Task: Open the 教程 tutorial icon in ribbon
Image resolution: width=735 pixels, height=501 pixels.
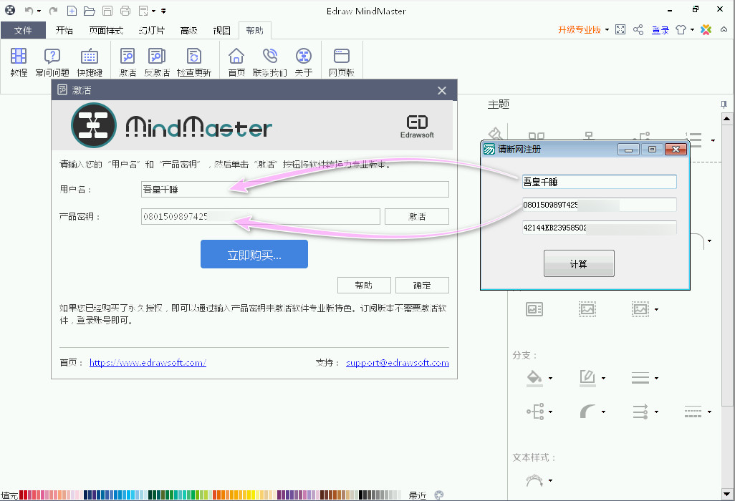Action: (19, 57)
